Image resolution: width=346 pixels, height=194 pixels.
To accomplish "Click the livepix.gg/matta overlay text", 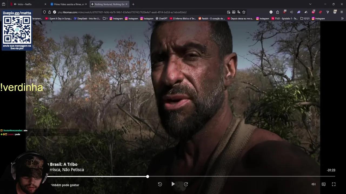I will coord(17,13).
